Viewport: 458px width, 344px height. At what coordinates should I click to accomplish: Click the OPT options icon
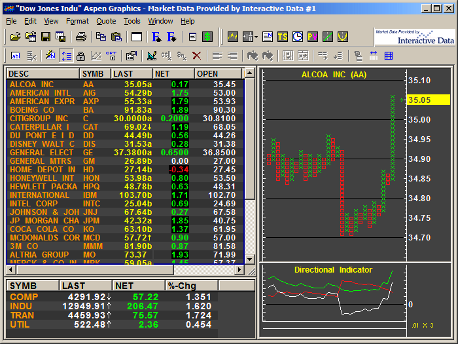click(x=111, y=56)
